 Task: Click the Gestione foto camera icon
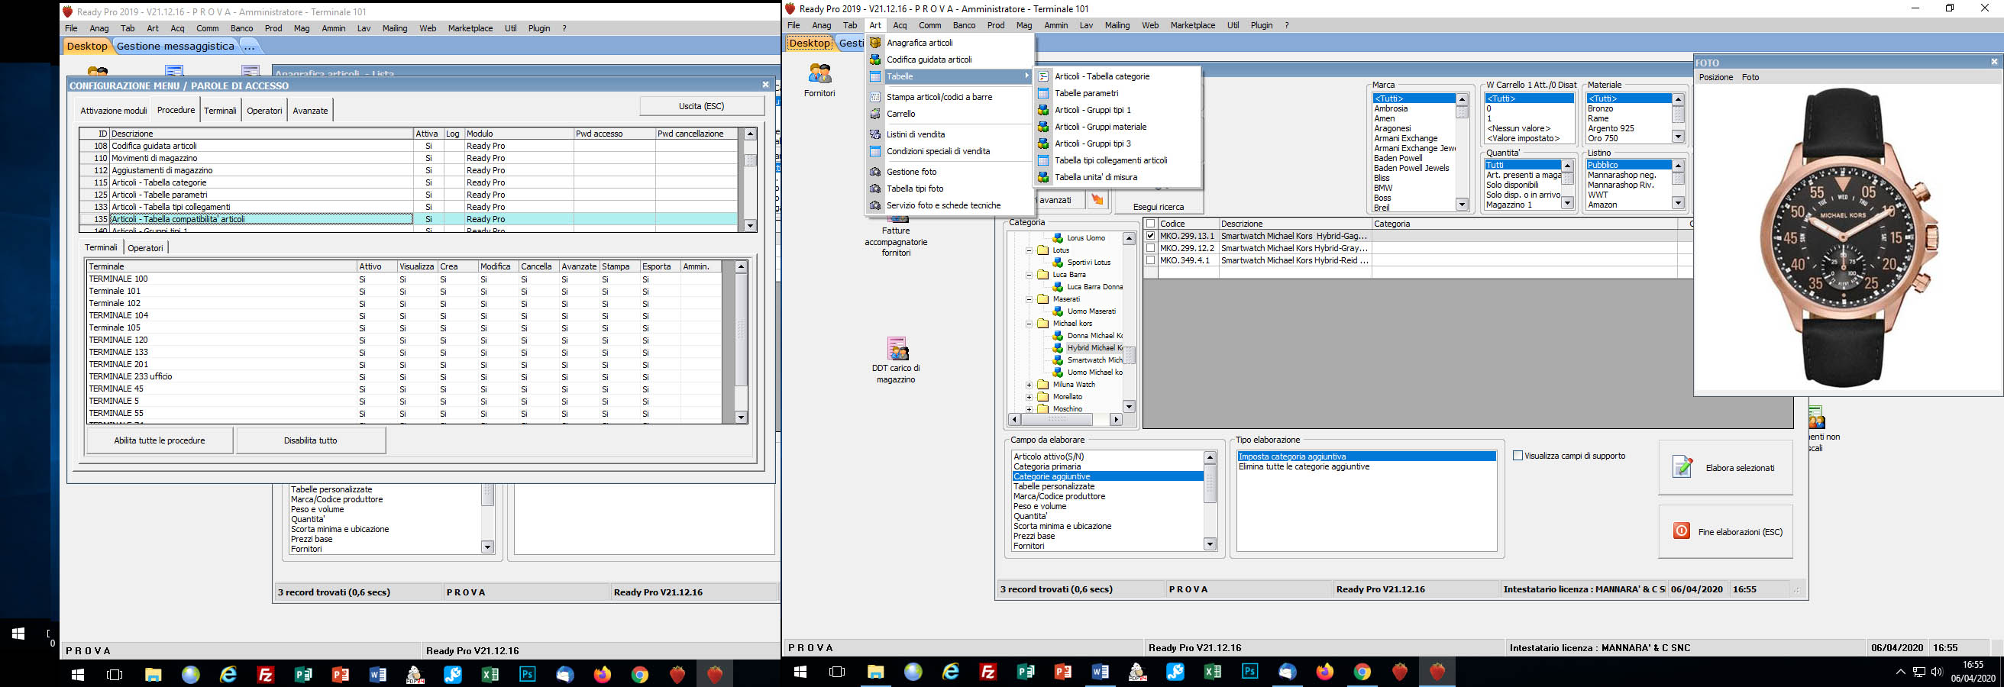(x=875, y=172)
